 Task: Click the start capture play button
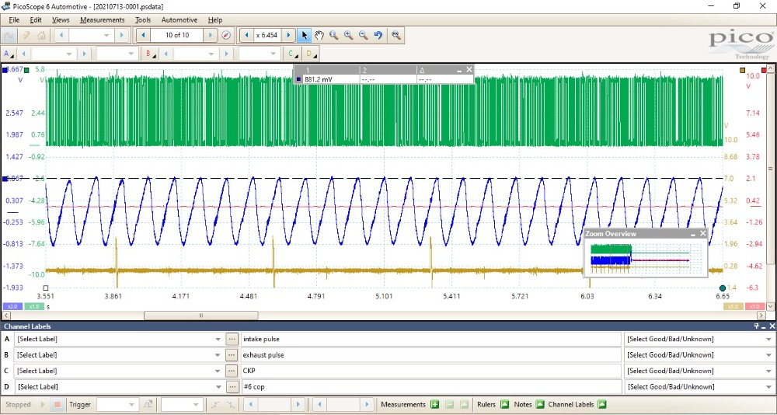[44, 405]
